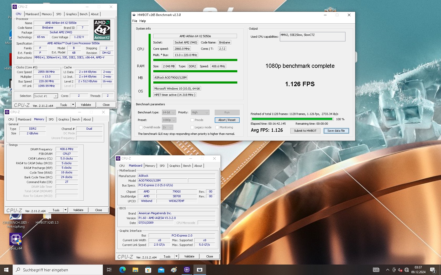Viewport: 441px width, 275px height.
Task: Open the network globe tray icon
Action: pyautogui.click(x=407, y=270)
